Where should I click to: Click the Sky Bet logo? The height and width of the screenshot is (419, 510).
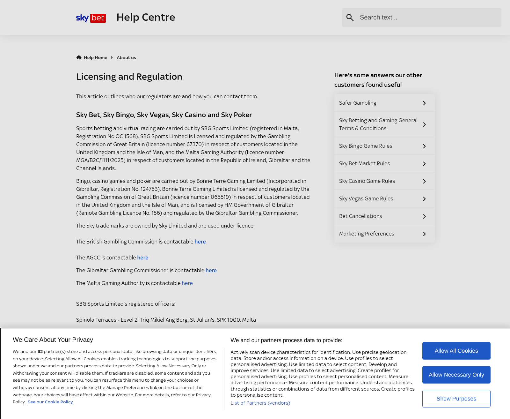point(91,18)
